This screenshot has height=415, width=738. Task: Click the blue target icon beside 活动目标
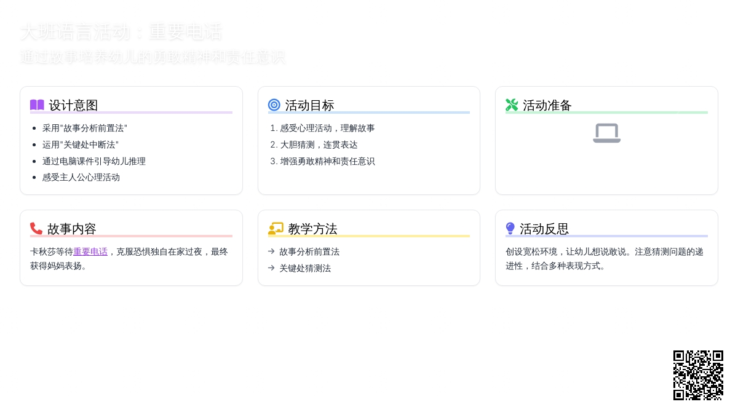274,105
